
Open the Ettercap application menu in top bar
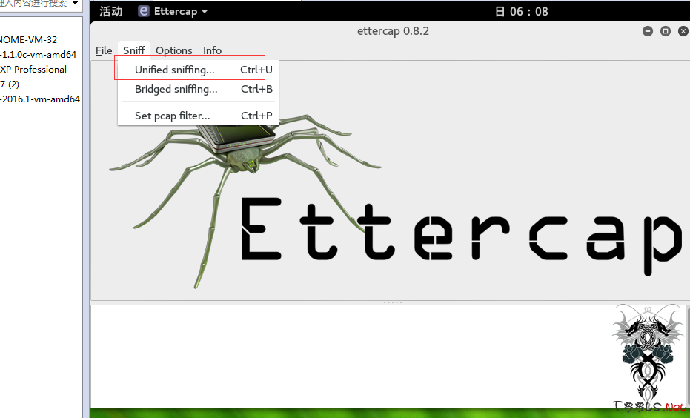pyautogui.click(x=173, y=11)
